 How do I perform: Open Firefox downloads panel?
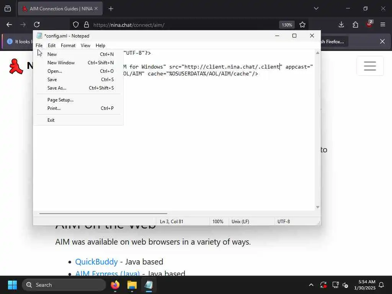tap(341, 24)
